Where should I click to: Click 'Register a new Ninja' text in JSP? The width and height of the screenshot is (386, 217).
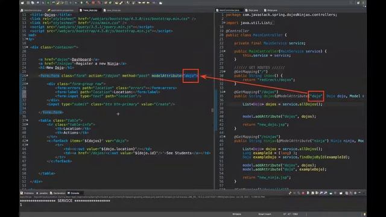pyautogui.click(x=97, y=63)
